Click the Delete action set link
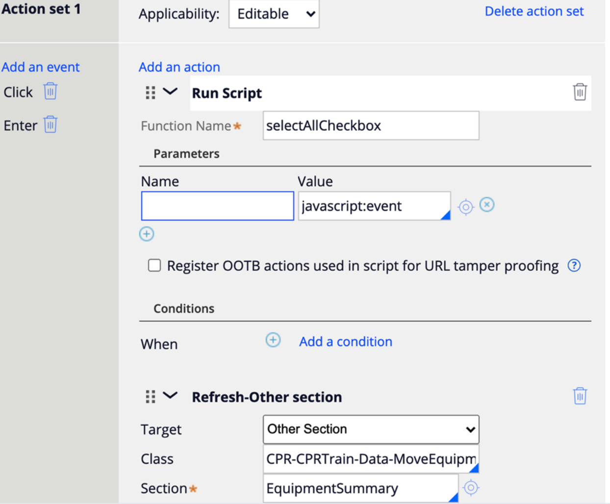Image resolution: width=610 pixels, height=504 pixels. coord(534,11)
